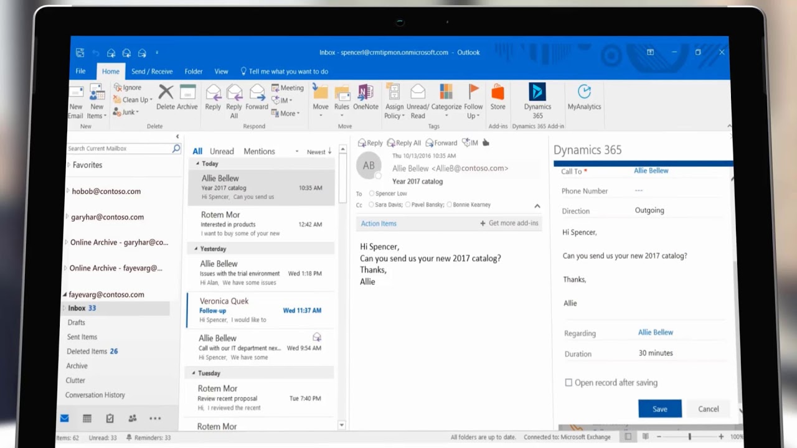Expand the More respond options
This screenshot has width=797, height=448.
[x=285, y=113]
